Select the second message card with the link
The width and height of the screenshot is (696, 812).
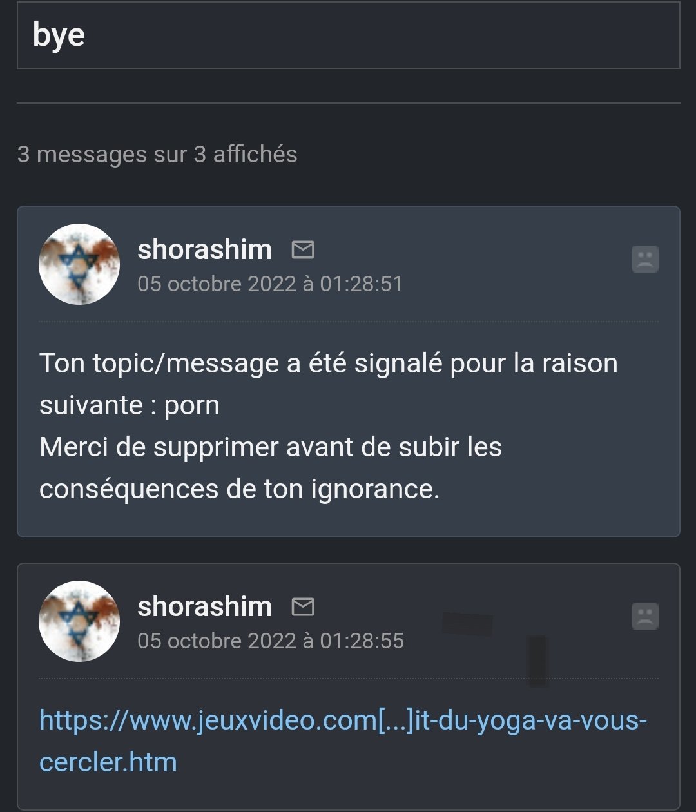[348, 687]
